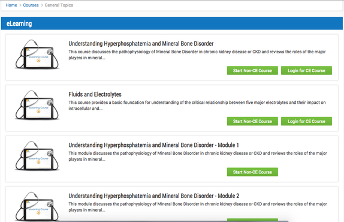
Task: Open the first Hyperphosphatemia course thumbnail icon
Action: tap(37, 55)
